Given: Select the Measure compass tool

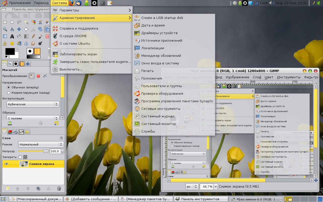Looking at the screenshot, I should (12, 29).
